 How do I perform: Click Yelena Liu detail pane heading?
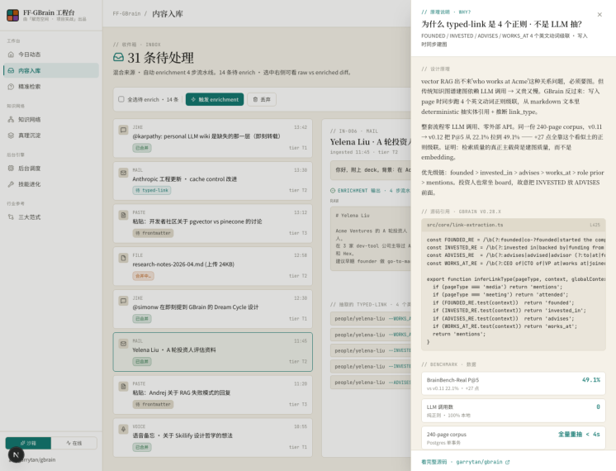click(371, 142)
